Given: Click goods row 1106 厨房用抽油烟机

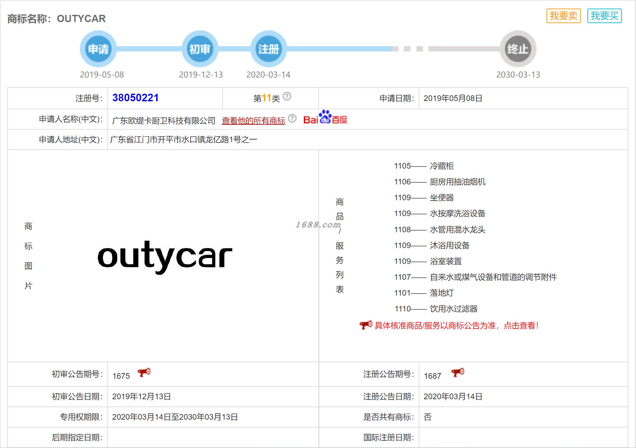Looking at the screenshot, I should point(440,182).
